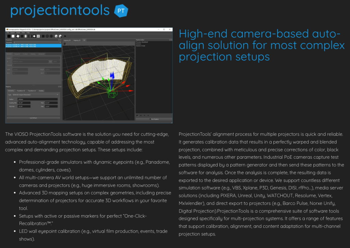Click the Use Default button
Viewport: 350px width, 248px height.
pos(33,118)
